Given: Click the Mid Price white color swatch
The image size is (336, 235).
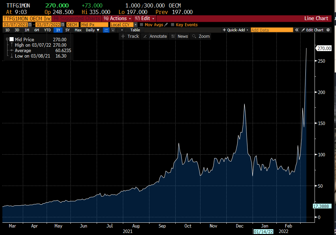Looking at the screenshot, I should click(12, 39).
